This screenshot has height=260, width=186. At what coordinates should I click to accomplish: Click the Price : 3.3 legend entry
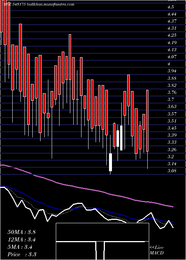(22, 254)
